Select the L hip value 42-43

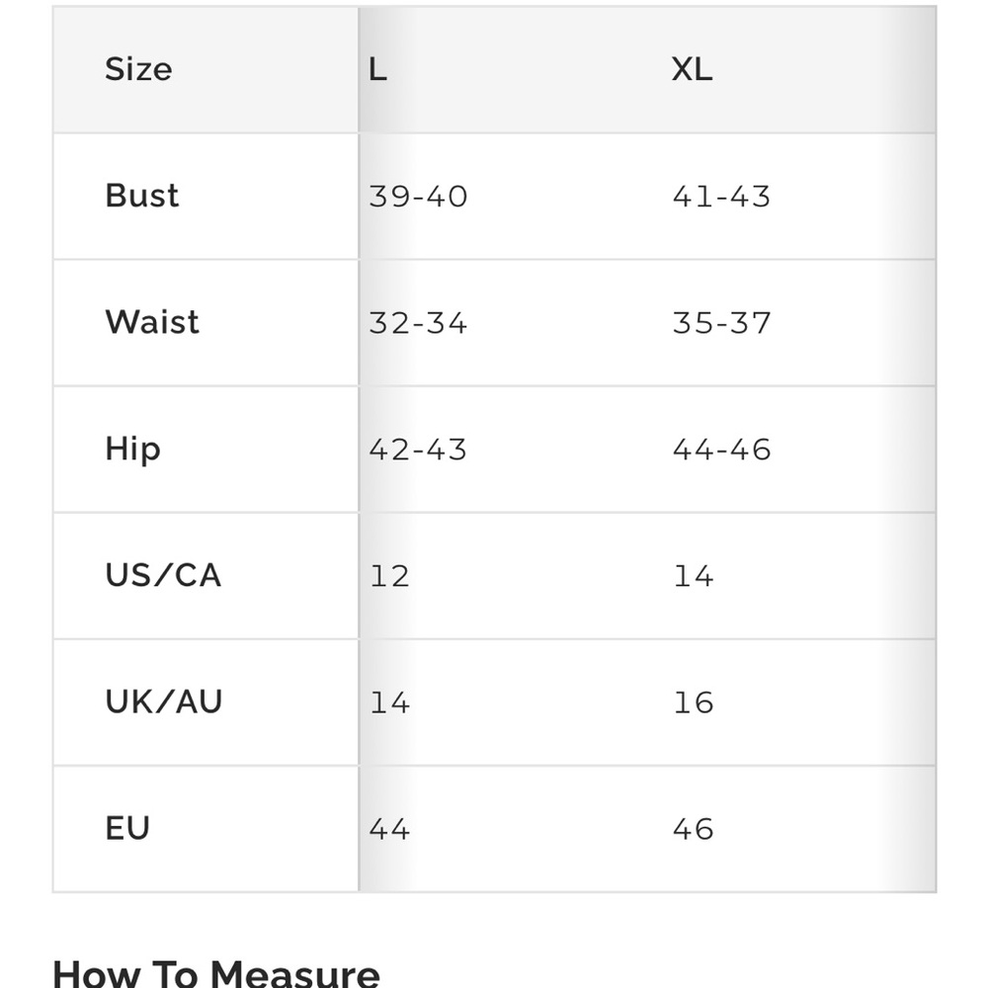tap(418, 450)
